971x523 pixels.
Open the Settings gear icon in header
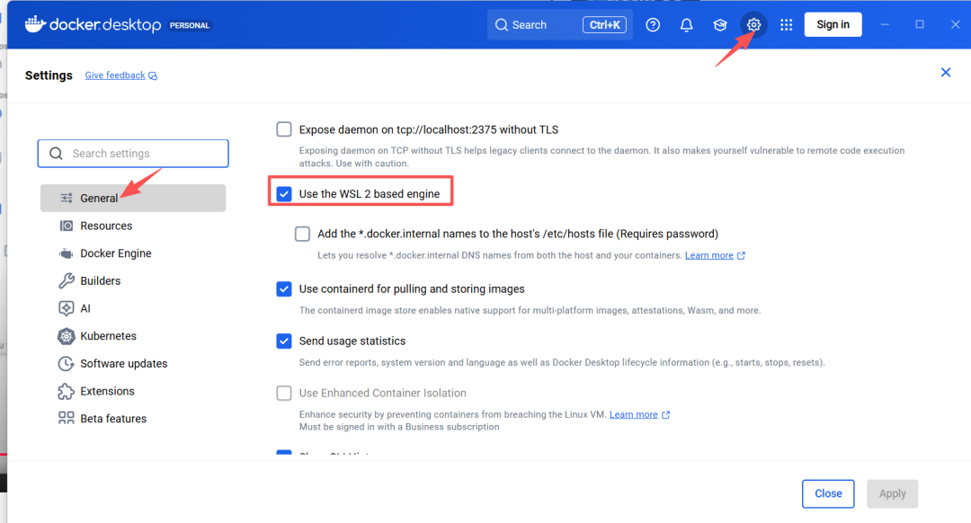click(753, 25)
